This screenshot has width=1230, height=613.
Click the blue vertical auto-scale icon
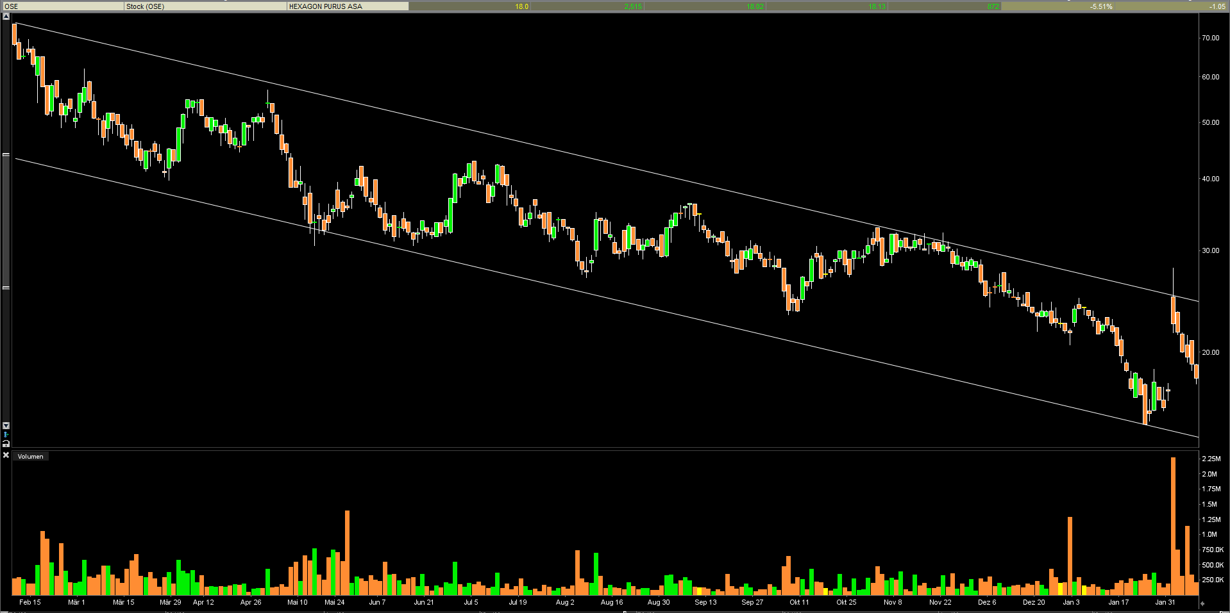pos(6,434)
